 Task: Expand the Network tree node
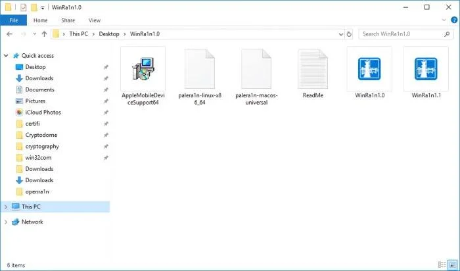(x=5, y=222)
